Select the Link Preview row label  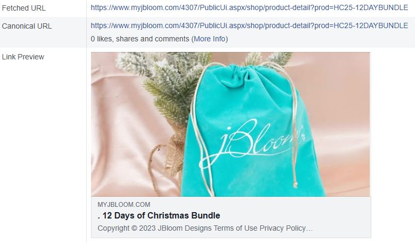point(23,57)
